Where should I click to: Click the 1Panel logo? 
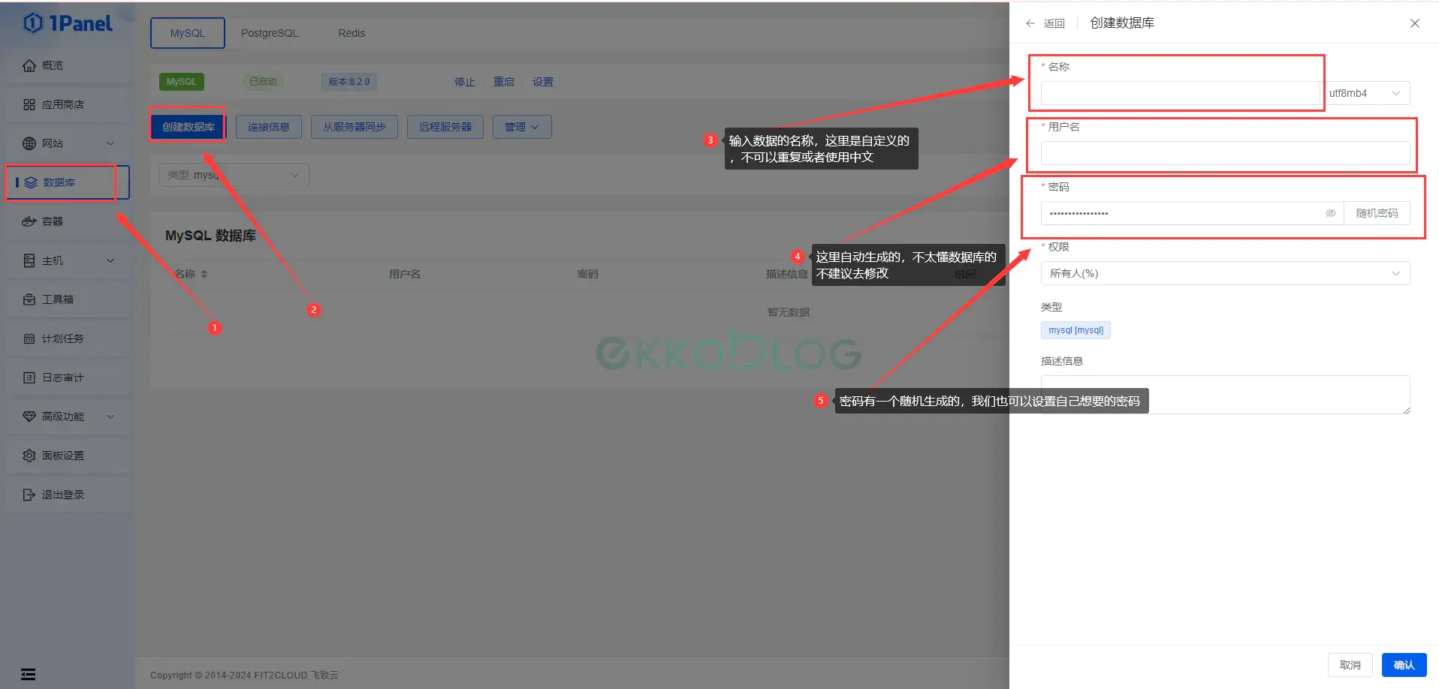tap(68, 23)
